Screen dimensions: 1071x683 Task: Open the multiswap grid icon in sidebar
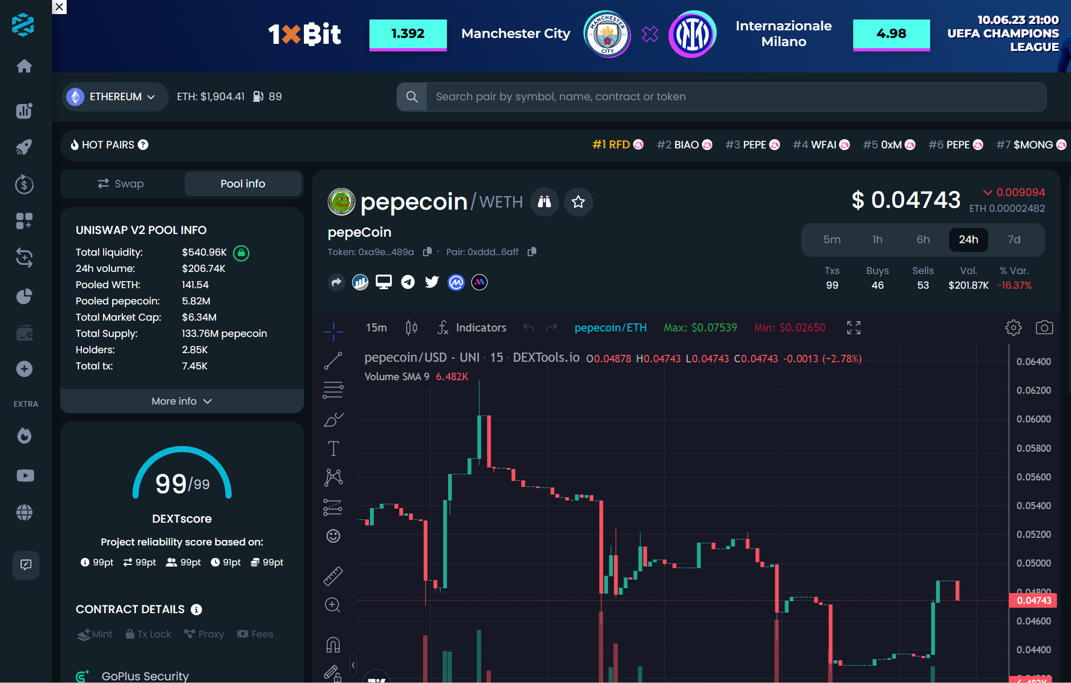[x=24, y=221]
